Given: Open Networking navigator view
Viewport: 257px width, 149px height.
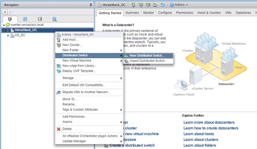Looking at the screenshot, I should tap(55, 19).
